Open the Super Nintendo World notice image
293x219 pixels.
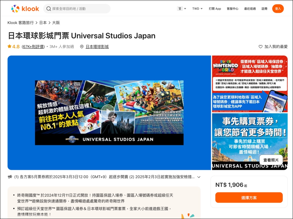[250, 84]
